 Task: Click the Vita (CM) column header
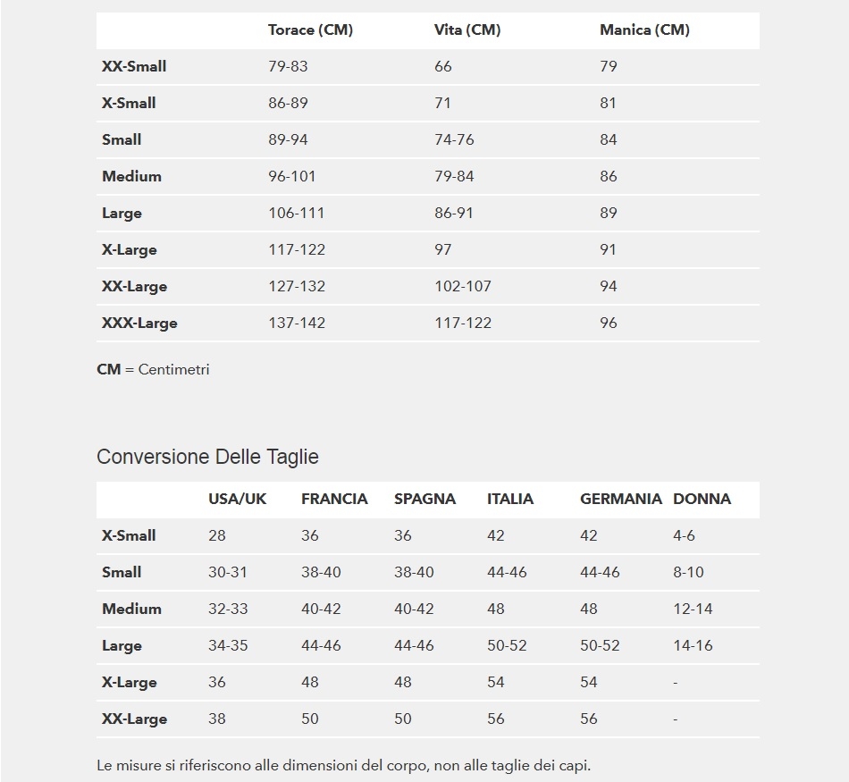pyautogui.click(x=467, y=30)
